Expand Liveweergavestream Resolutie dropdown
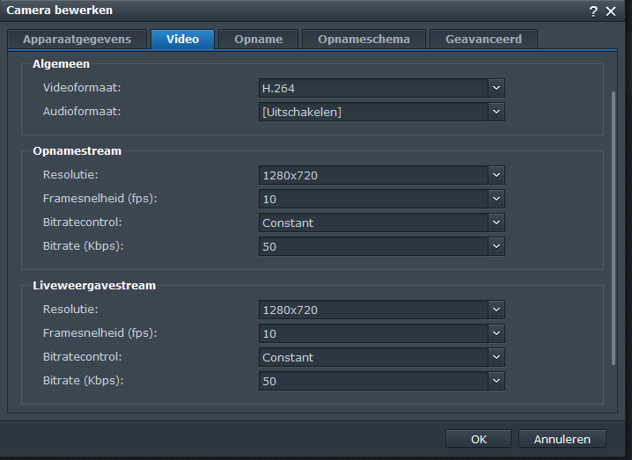This screenshot has height=460, width=632. click(496, 310)
